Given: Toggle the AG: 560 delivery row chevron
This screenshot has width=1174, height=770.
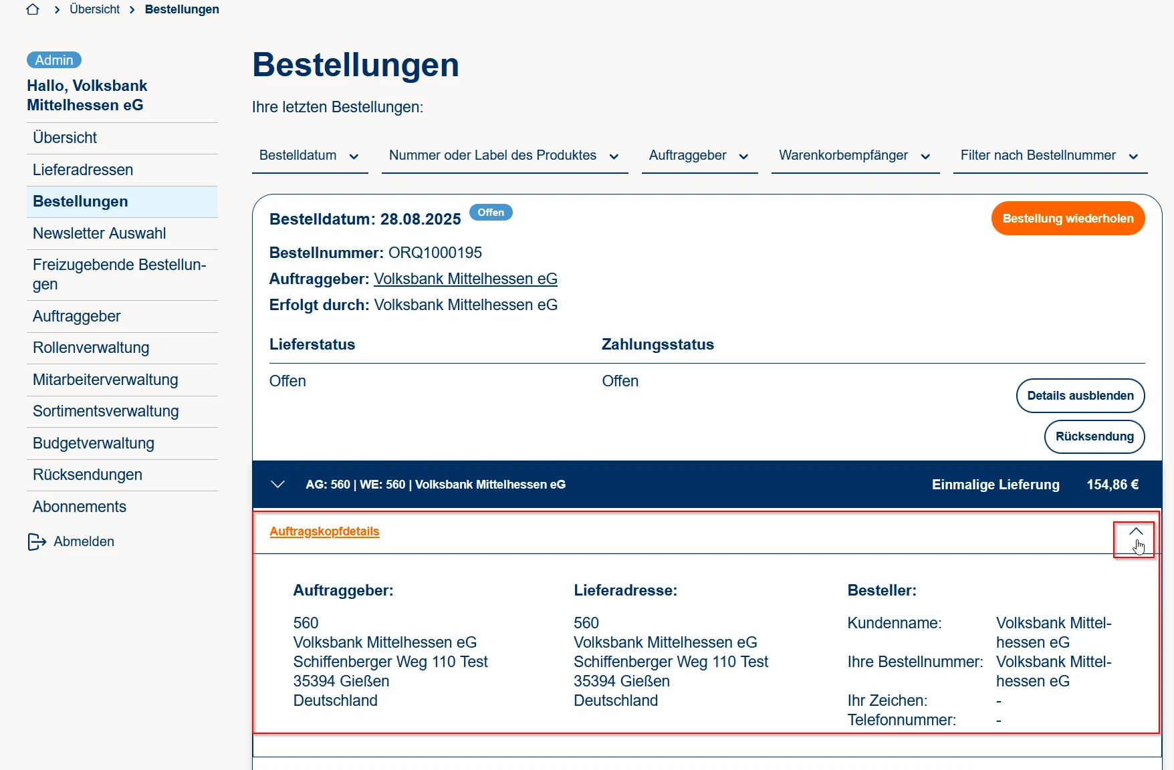Looking at the screenshot, I should [x=278, y=485].
